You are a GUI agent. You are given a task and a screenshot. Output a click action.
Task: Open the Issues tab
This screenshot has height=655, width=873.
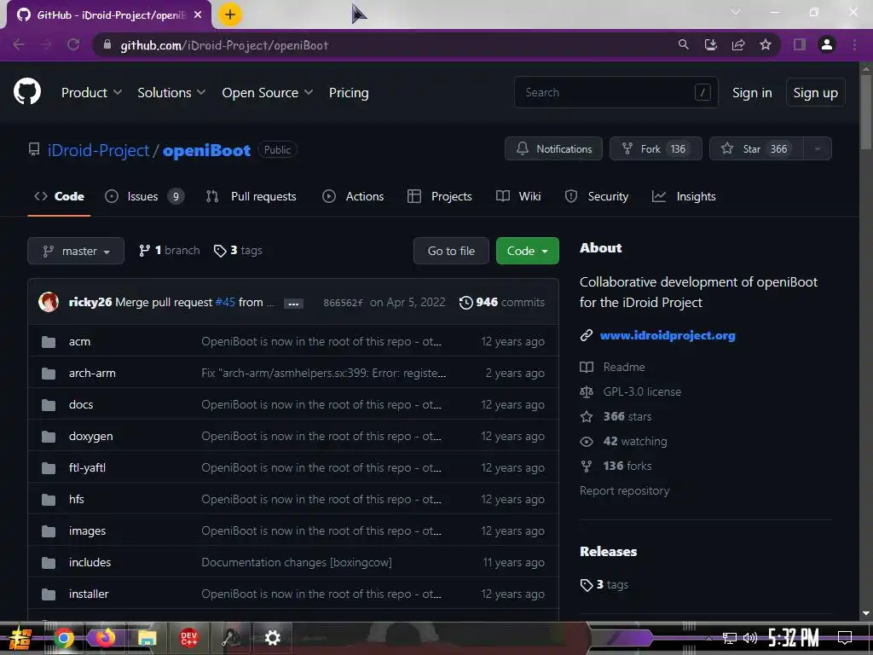coord(144,196)
